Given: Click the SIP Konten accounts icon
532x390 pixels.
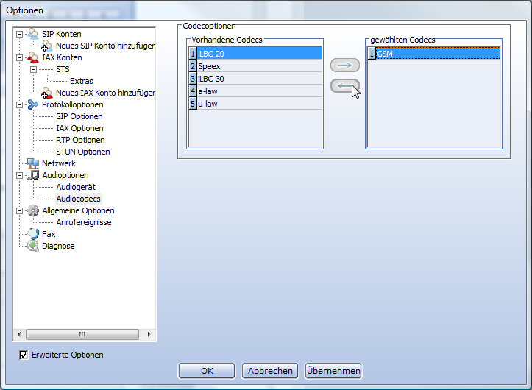Looking at the screenshot, I should tap(33, 34).
